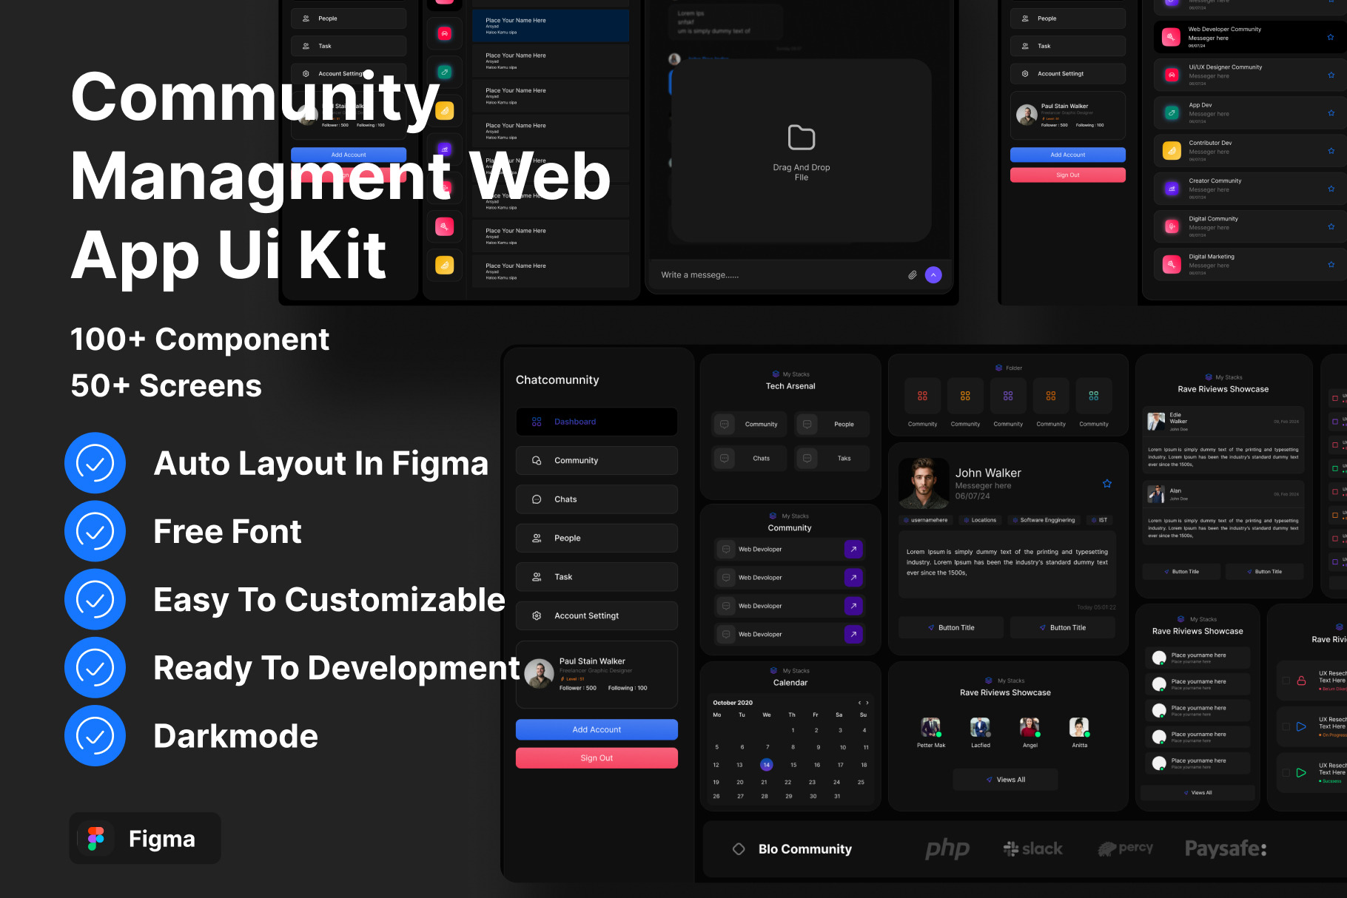Image resolution: width=1347 pixels, height=898 pixels.
Task: Check the box beside the red lock task
Action: point(1286,681)
